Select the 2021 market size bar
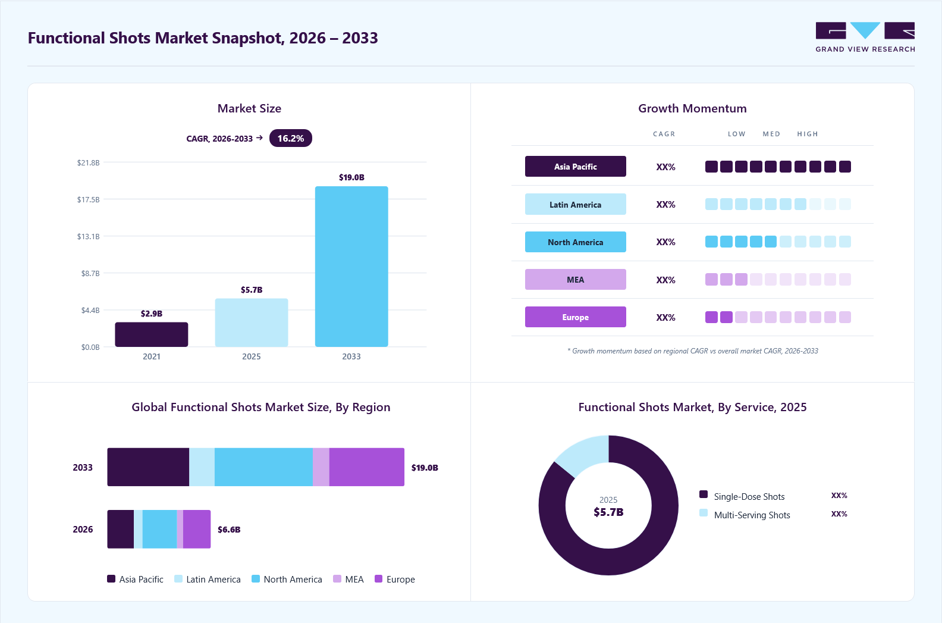The width and height of the screenshot is (942, 623). pyautogui.click(x=152, y=334)
